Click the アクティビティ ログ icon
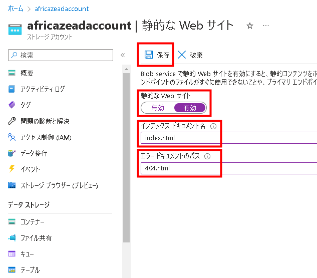This screenshot has width=317, height=278. pyautogui.click(x=12, y=89)
